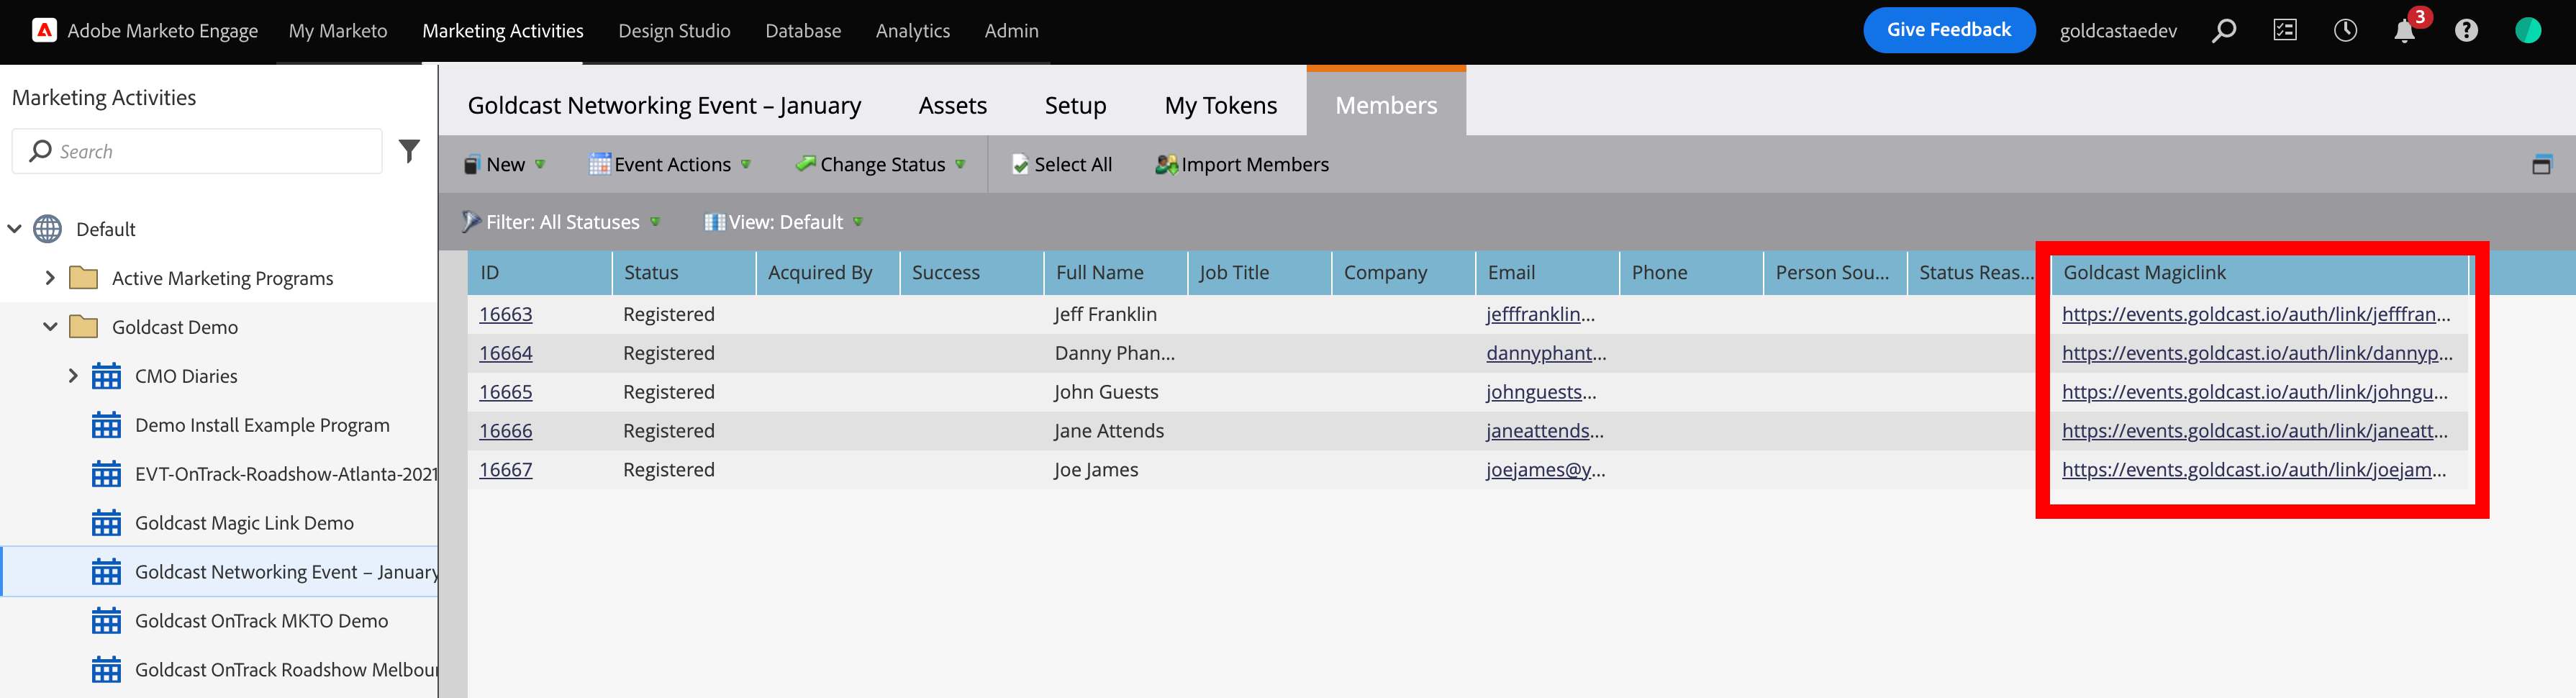Click the maximize panel icon at toolbar right
This screenshot has width=2576, height=698.
click(x=2541, y=165)
